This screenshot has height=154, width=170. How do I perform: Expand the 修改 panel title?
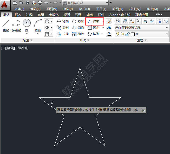(84, 40)
